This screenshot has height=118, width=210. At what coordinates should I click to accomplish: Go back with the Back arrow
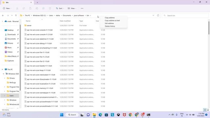pyautogui.click(x=3, y=15)
